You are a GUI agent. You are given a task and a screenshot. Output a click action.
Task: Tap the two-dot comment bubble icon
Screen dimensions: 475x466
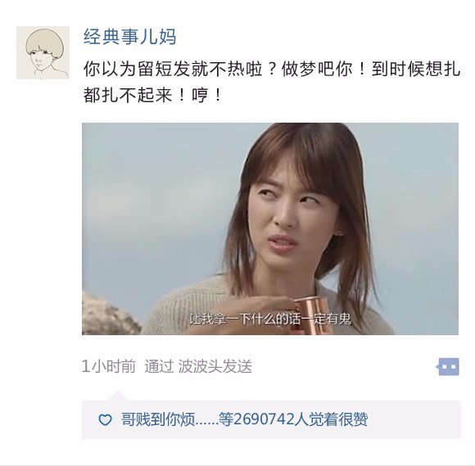[449, 366]
